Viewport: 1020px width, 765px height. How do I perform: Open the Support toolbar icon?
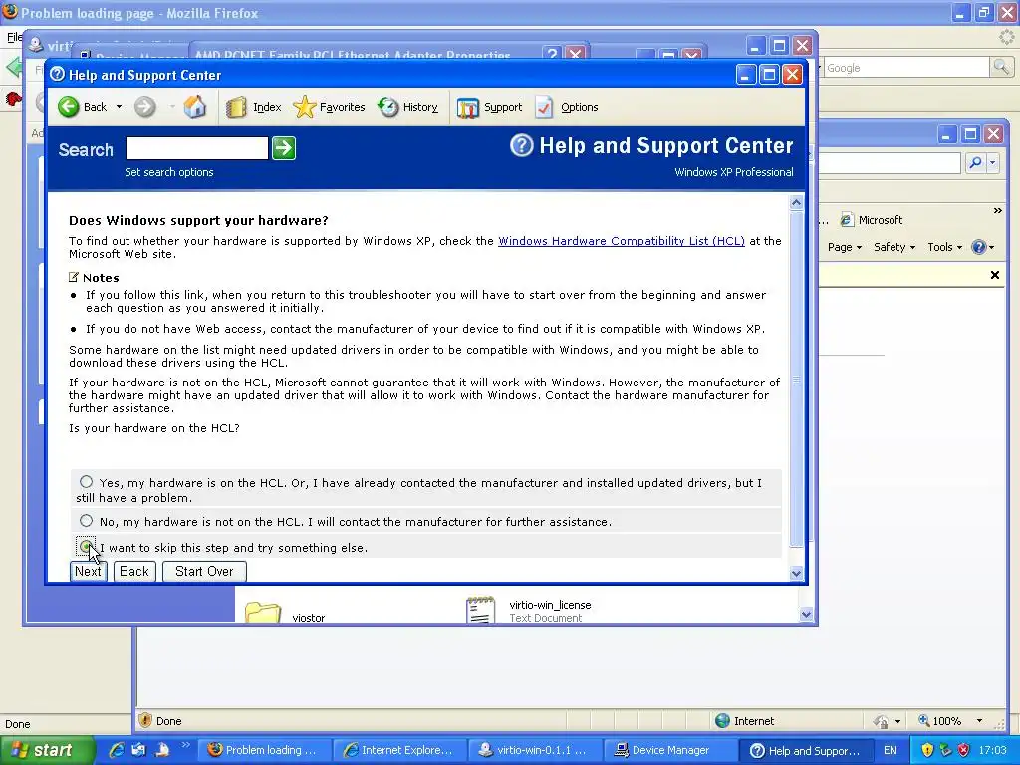click(x=468, y=108)
